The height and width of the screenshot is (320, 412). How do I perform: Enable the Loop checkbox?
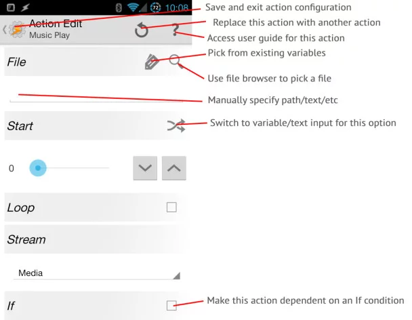[x=171, y=207]
